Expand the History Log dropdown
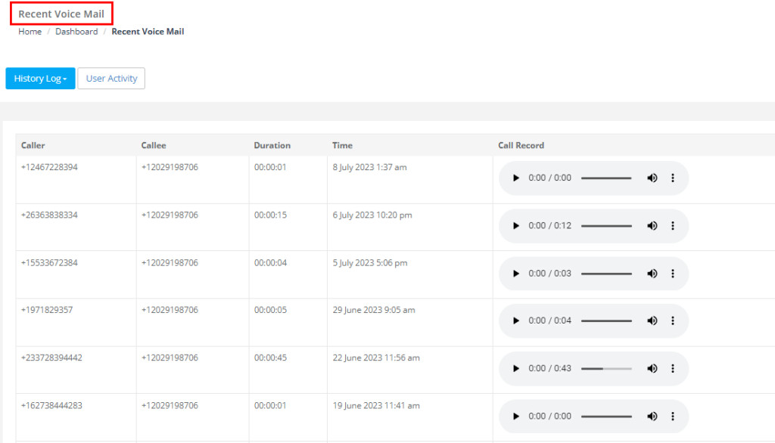This screenshot has width=775, height=443. click(41, 79)
